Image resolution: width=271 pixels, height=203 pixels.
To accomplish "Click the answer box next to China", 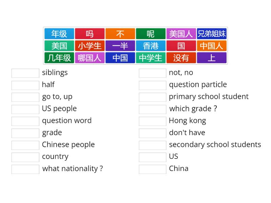I will click(x=152, y=169).
